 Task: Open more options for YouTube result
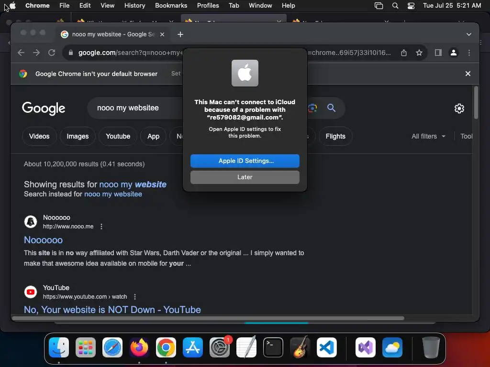134,297
